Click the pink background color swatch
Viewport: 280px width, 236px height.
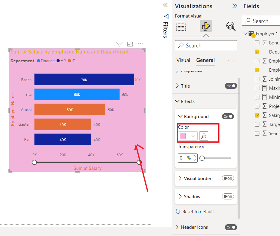coord(183,136)
